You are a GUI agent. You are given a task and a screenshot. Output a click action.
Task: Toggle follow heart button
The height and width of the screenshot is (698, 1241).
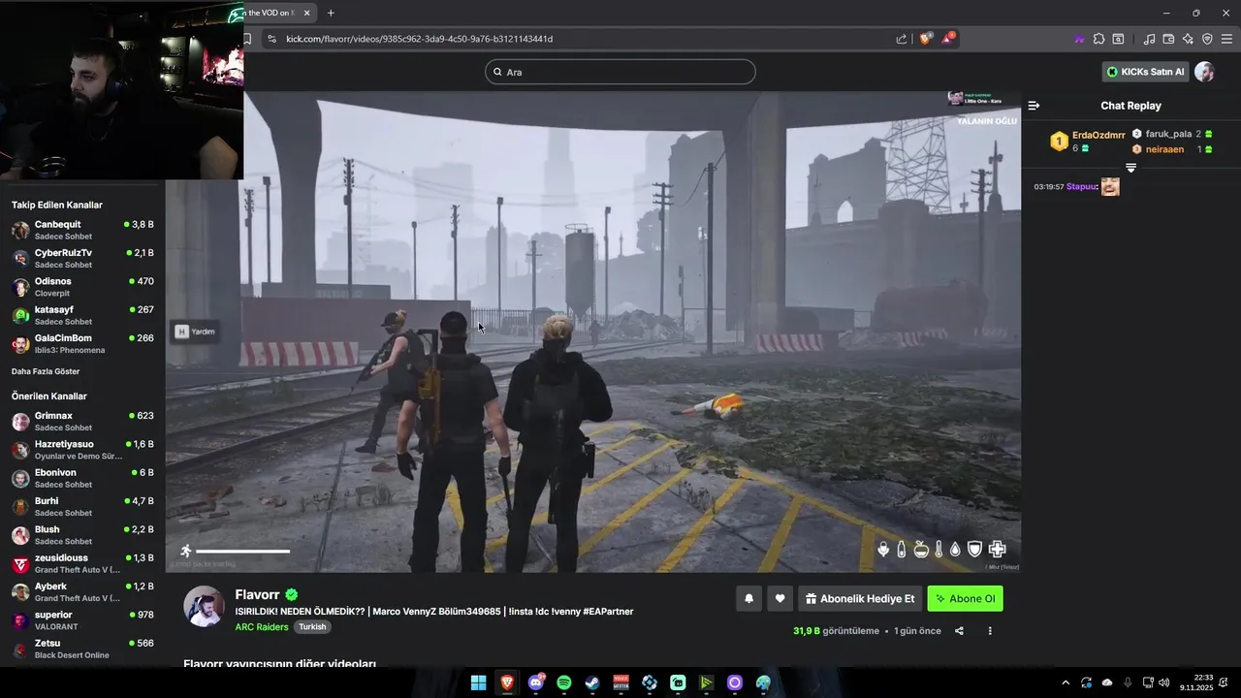coord(780,599)
